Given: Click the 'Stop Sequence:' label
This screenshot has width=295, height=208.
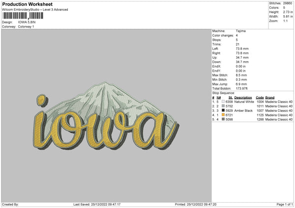Looking at the screenshot, I should [224, 93].
